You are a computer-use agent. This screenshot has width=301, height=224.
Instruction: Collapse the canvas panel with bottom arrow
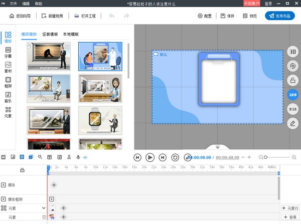click(x=218, y=147)
